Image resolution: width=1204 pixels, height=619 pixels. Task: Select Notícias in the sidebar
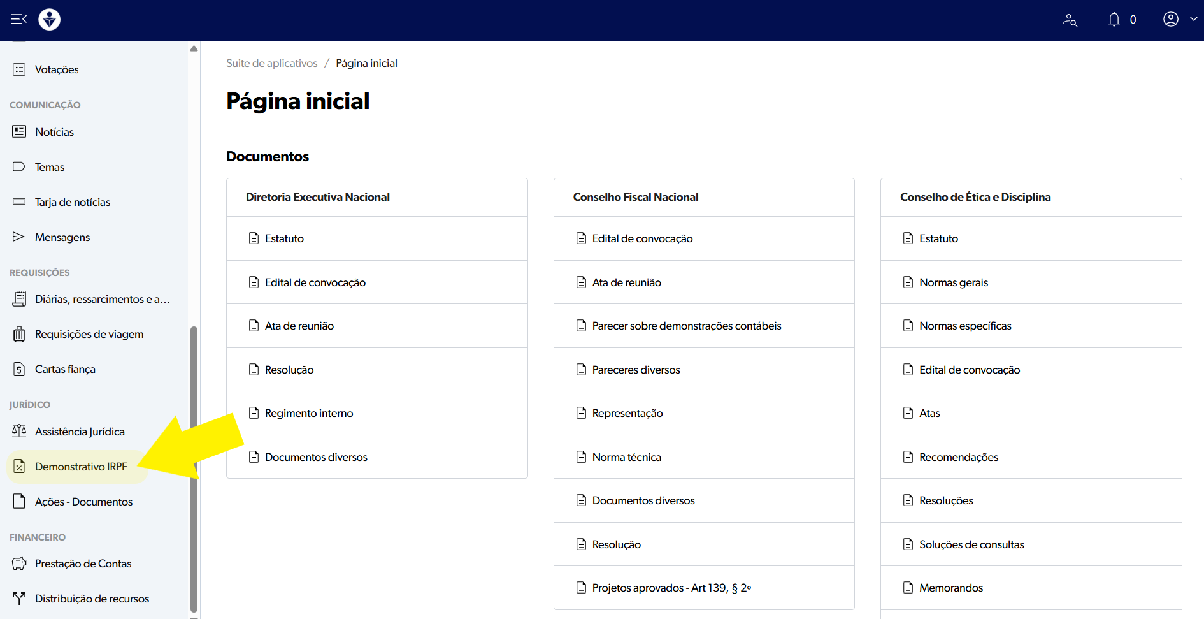[x=54, y=132]
